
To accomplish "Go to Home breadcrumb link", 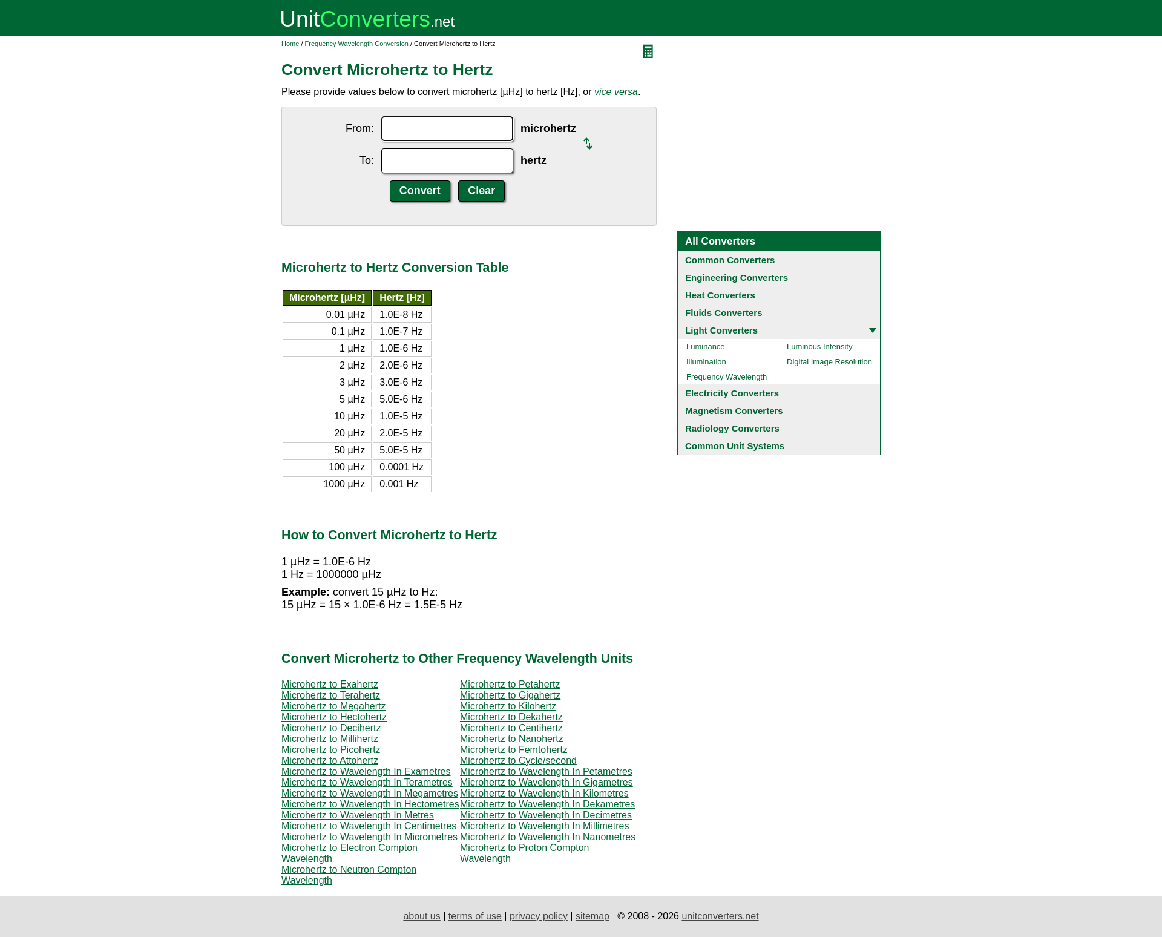I will (x=290, y=44).
